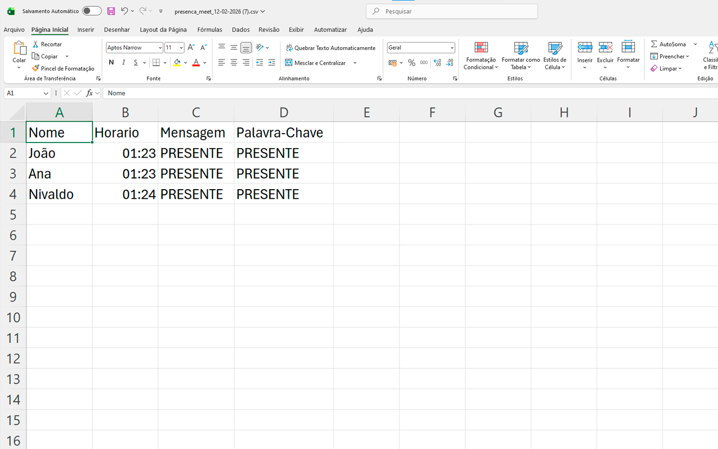Increase cell indent
This screenshot has height=449, width=718.
[271, 63]
